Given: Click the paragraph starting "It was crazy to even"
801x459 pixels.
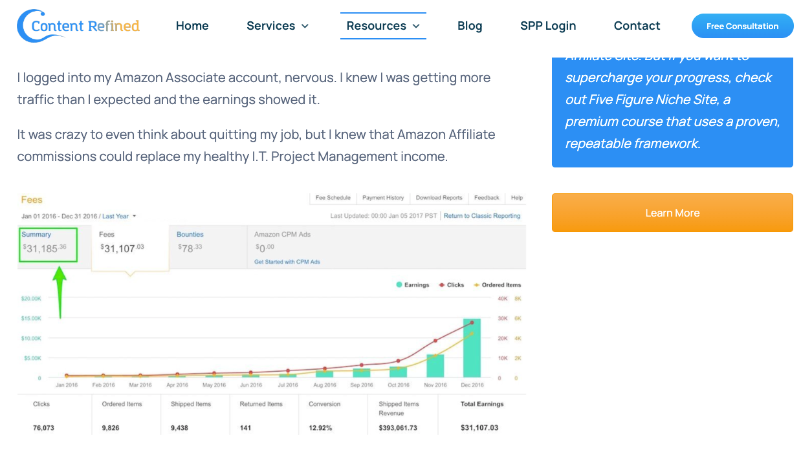Looking at the screenshot, I should coord(256,145).
